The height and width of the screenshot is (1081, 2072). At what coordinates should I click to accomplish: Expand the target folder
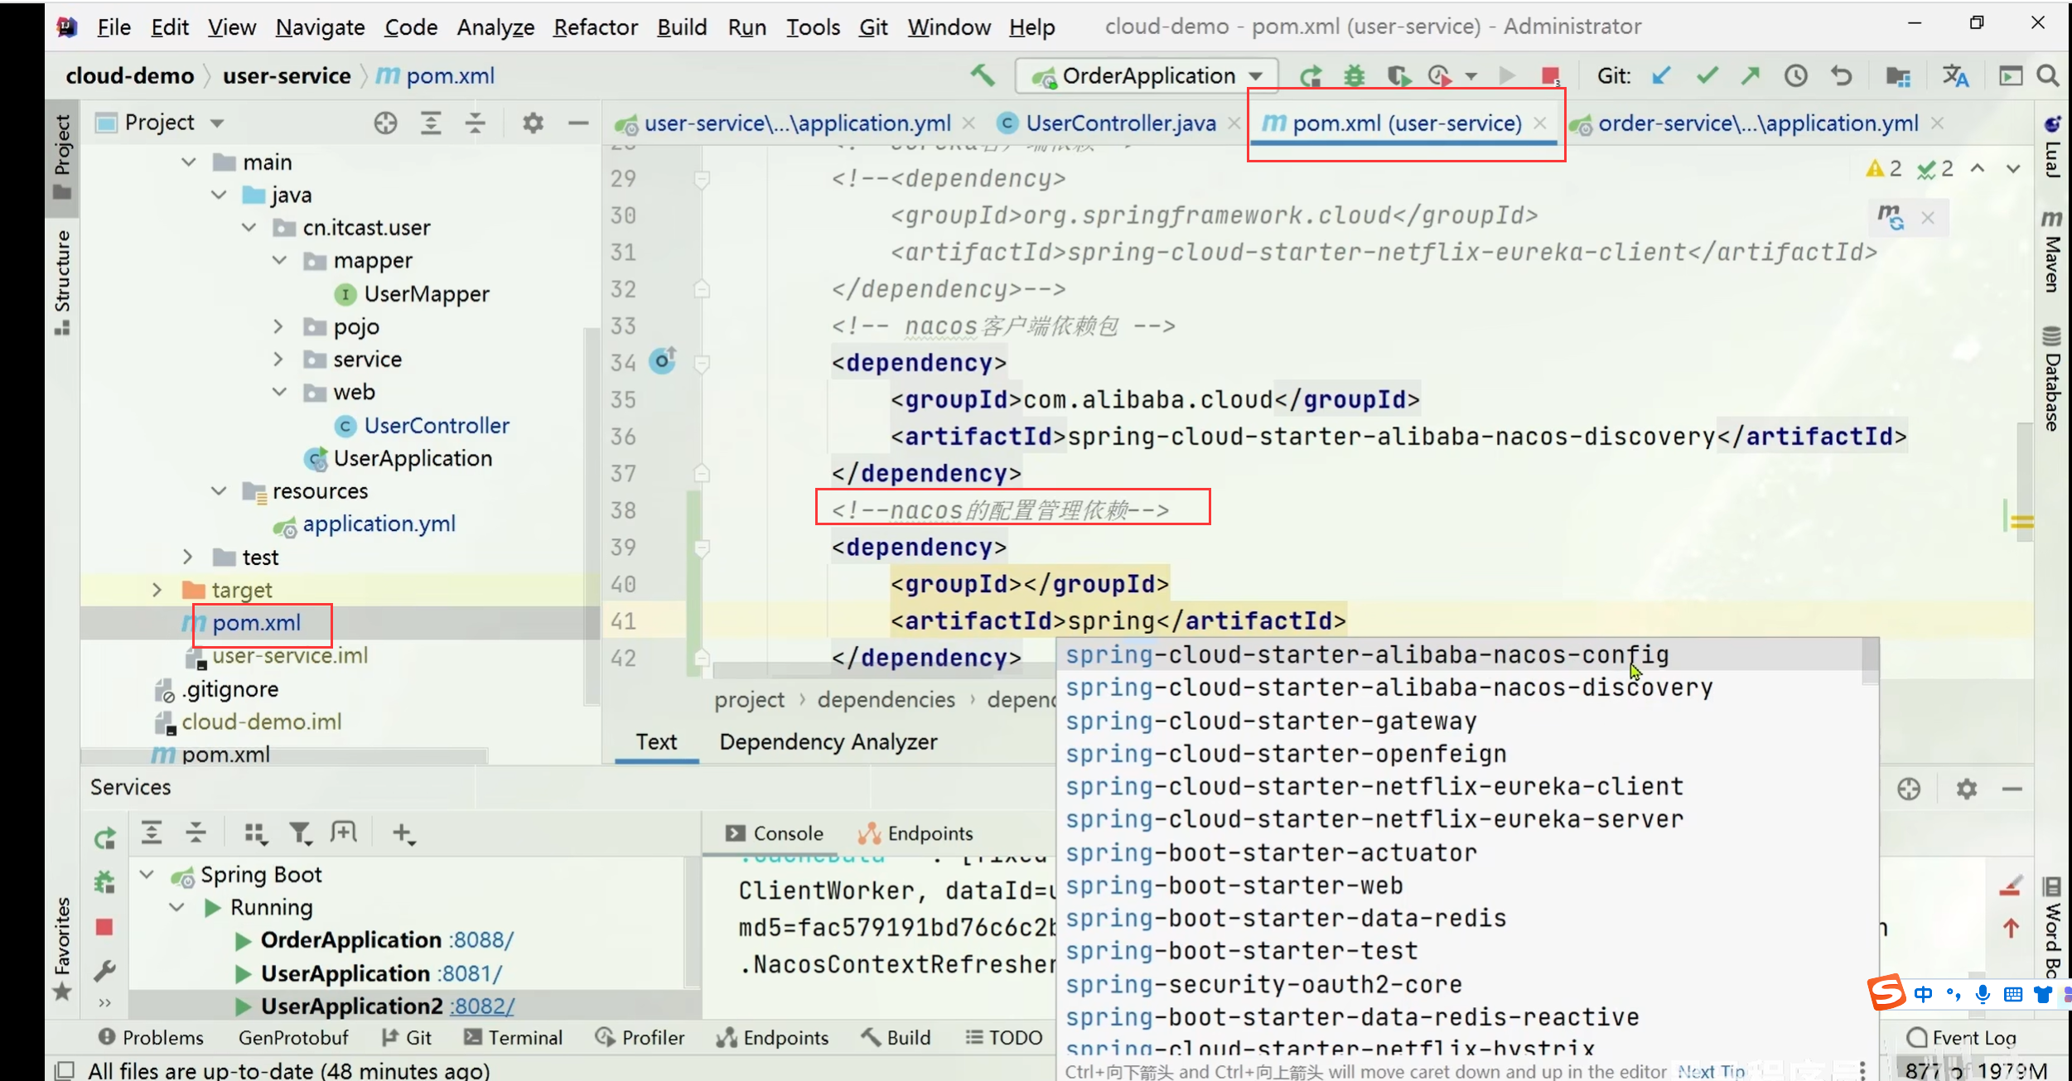(x=157, y=590)
